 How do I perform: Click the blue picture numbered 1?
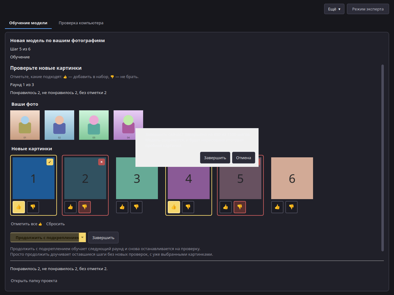34,178
